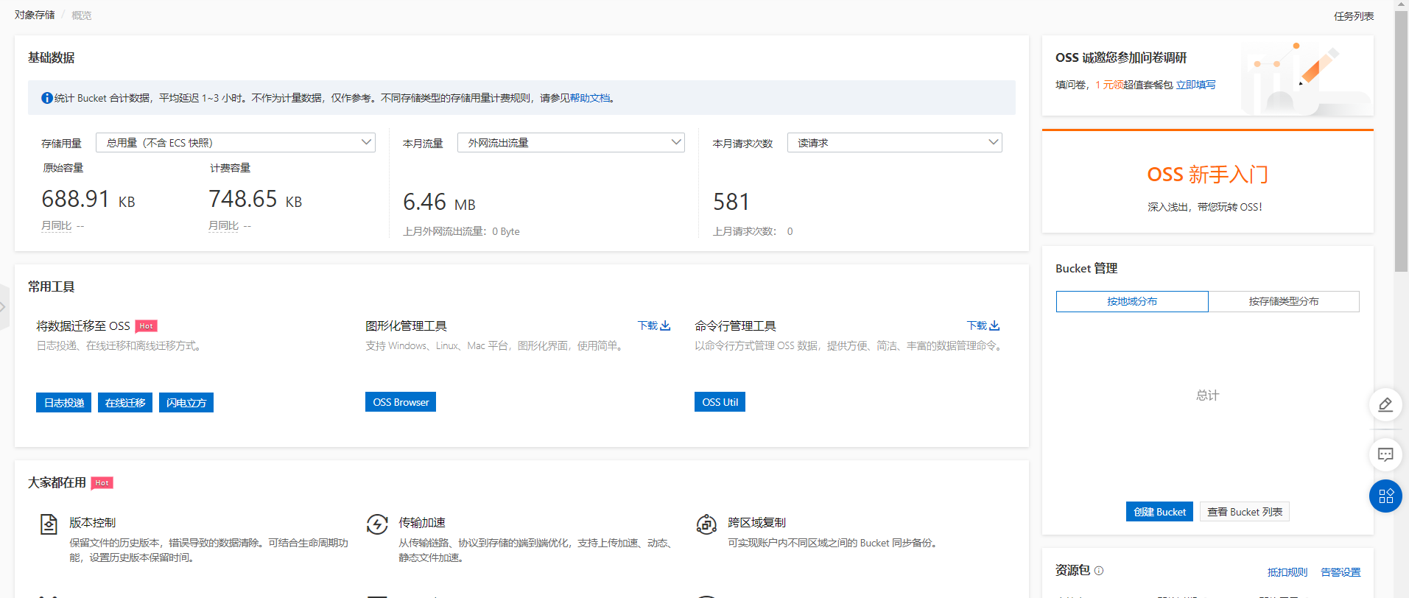This screenshot has height=598, width=1409.
Task: Open the 存储用量 总用量 dropdown
Action: coord(236,143)
